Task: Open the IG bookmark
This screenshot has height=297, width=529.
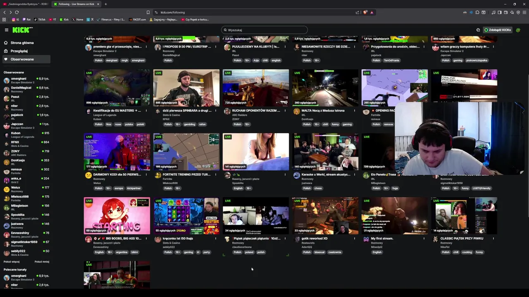Action: point(16,19)
